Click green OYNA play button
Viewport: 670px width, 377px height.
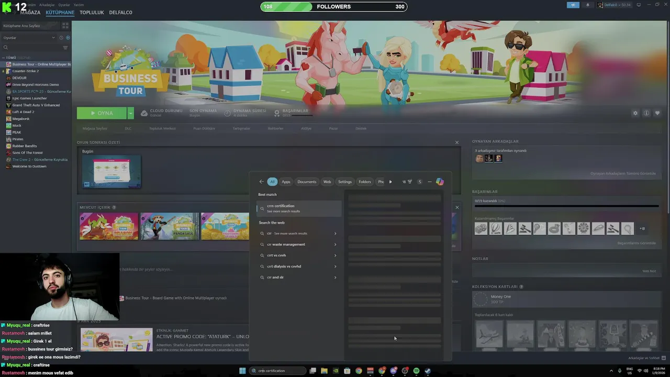pos(102,113)
